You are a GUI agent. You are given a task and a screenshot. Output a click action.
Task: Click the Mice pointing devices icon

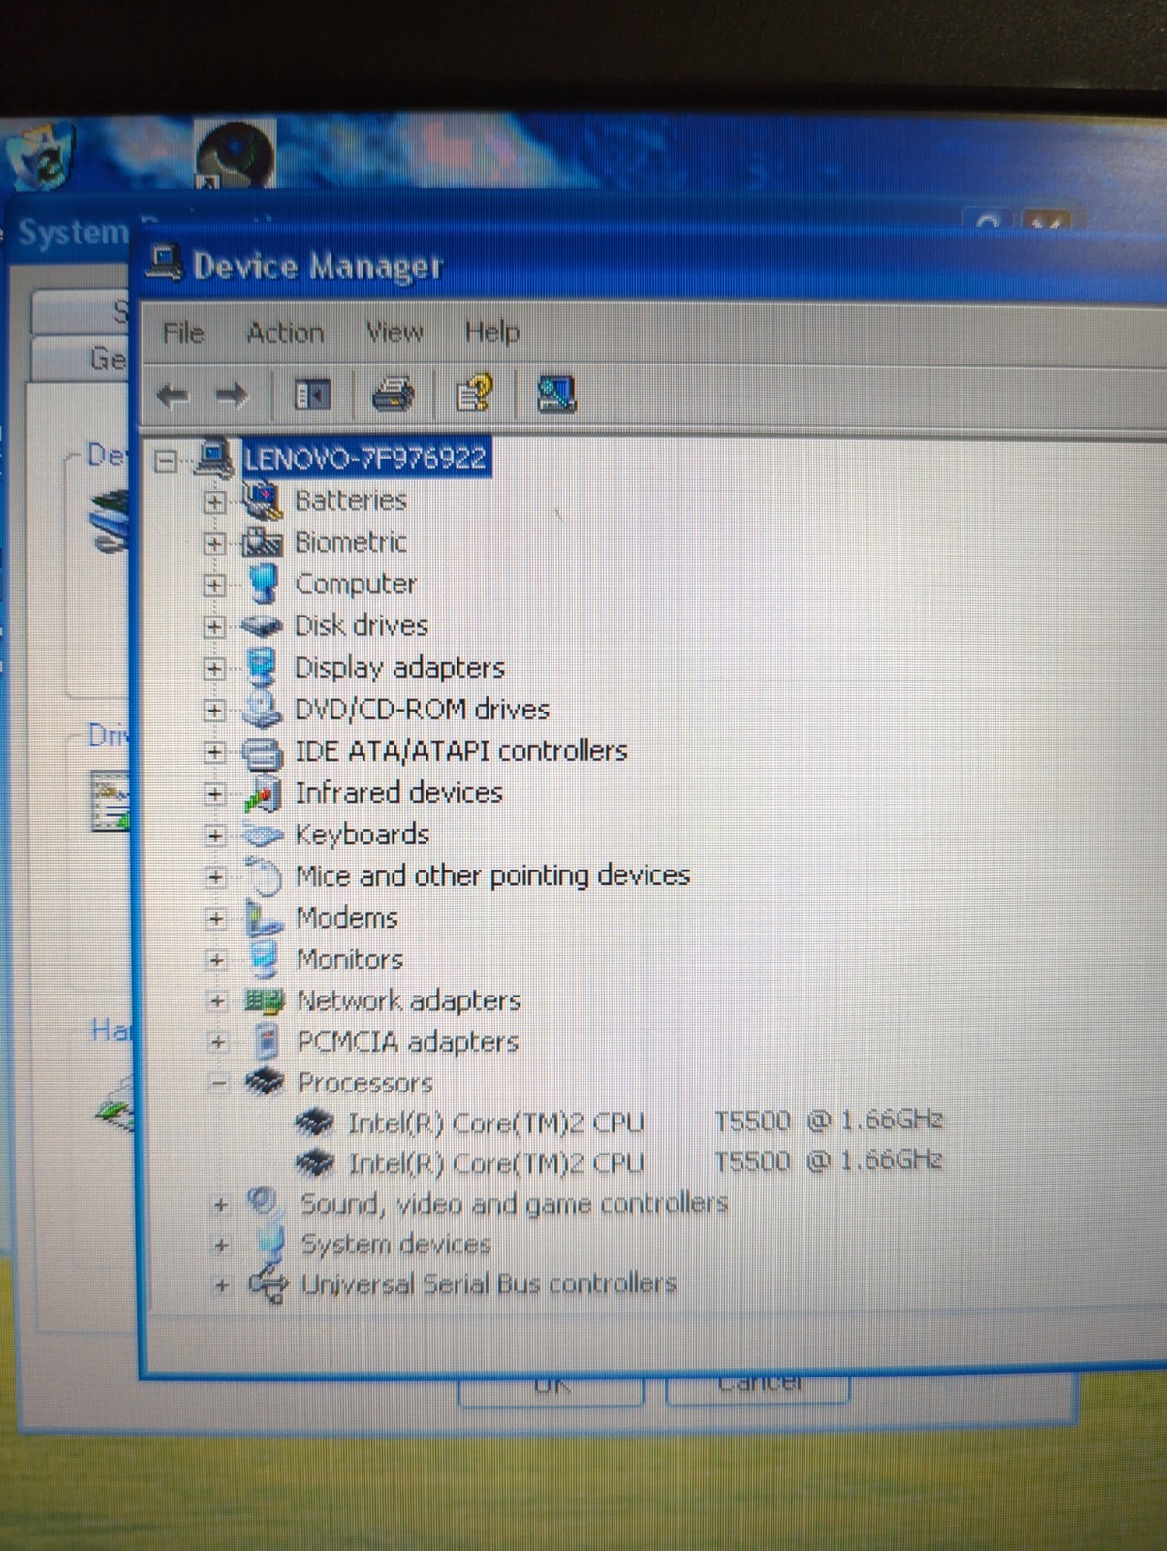tap(264, 876)
